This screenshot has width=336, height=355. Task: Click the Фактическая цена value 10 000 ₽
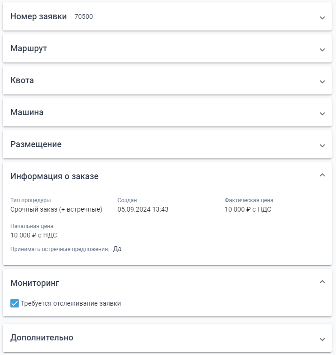pyautogui.click(x=248, y=209)
